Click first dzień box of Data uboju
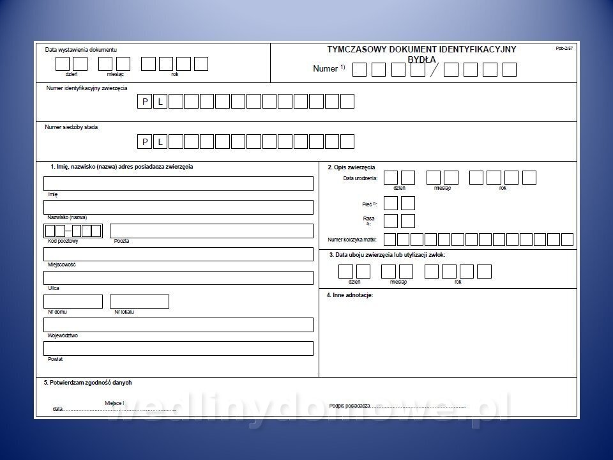 [x=345, y=272]
